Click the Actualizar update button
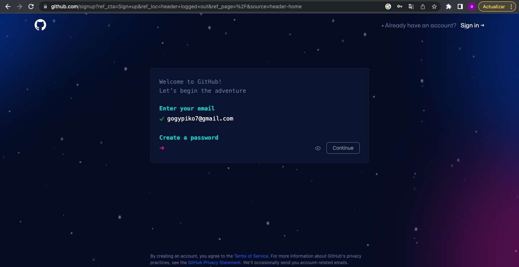This screenshot has height=267, width=519. 493,6
